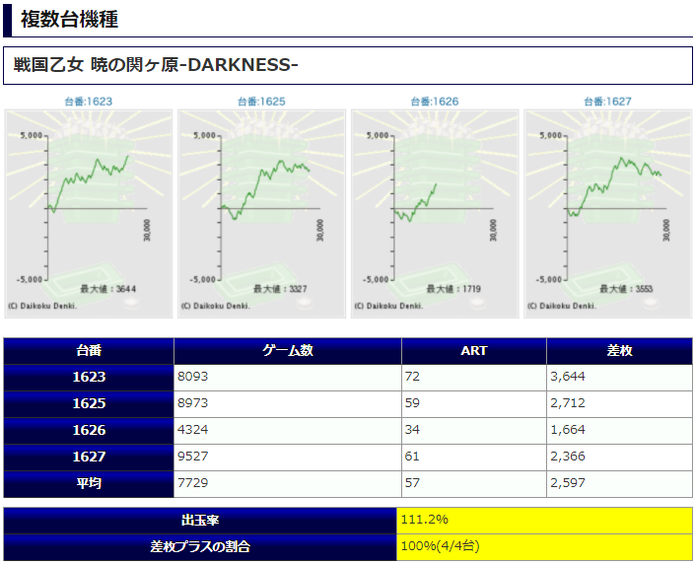Select the 1627 row header cell

(89, 458)
